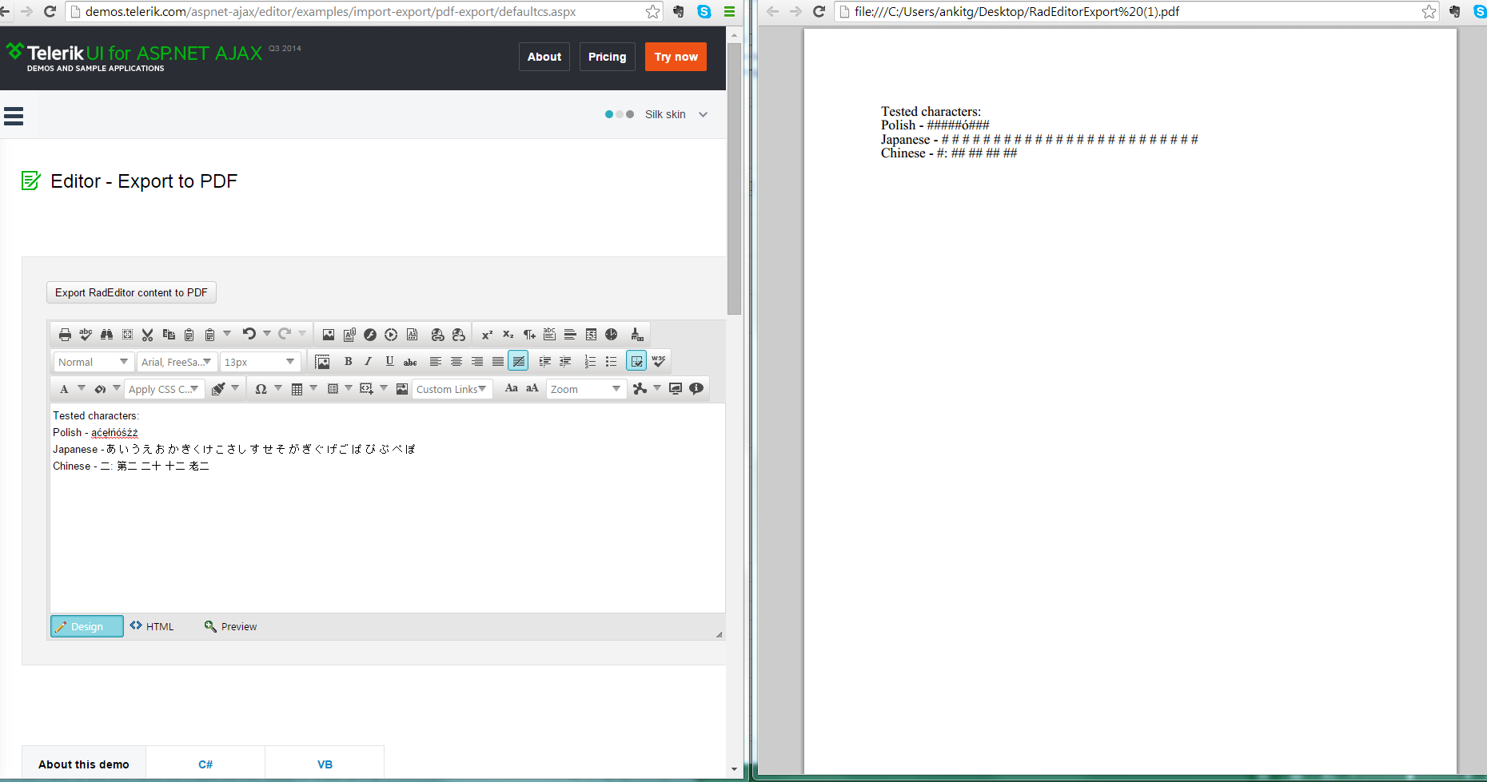Open the hamburger demos menu
1487x782 pixels.
pyautogui.click(x=14, y=117)
